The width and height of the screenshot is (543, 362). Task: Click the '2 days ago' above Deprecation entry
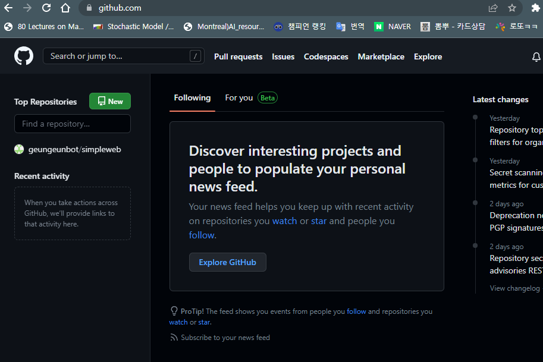click(x=506, y=204)
